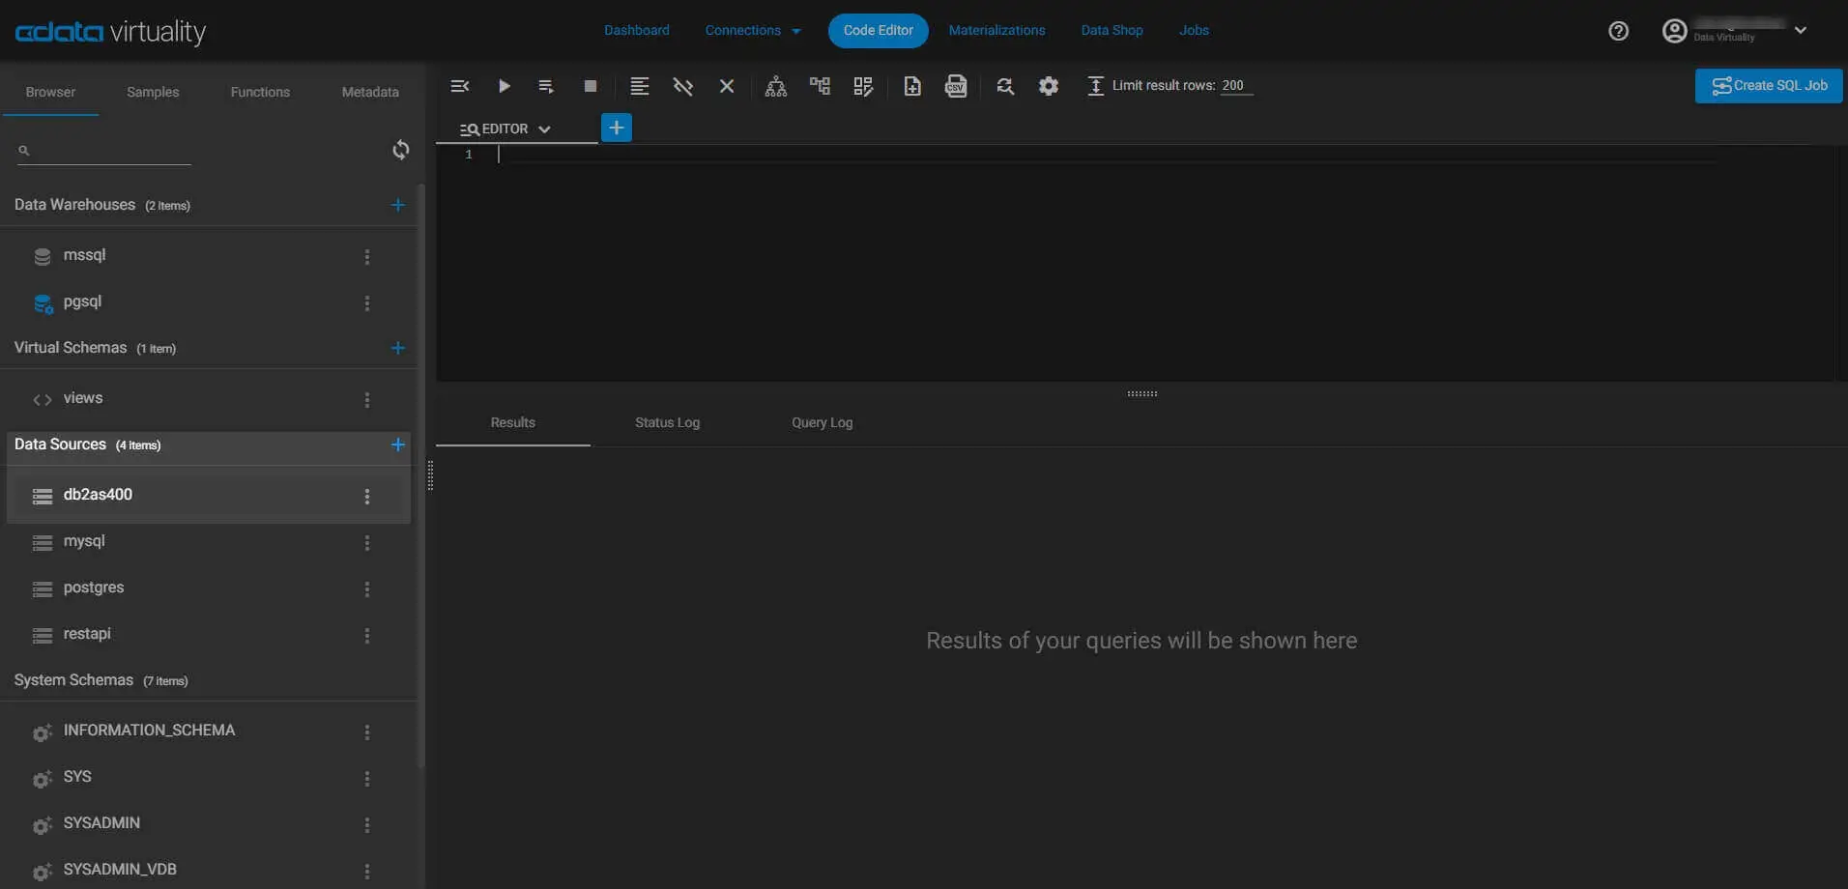The width and height of the screenshot is (1848, 889).
Task: Click Create SQL Job button
Action: coord(1769,85)
